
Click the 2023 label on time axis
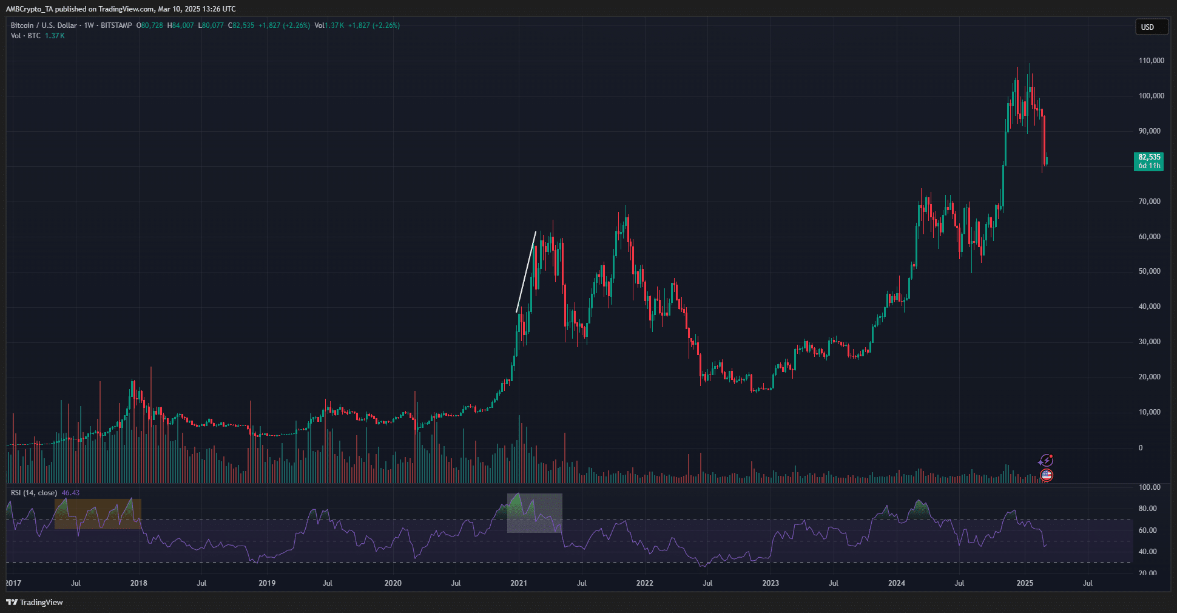(x=771, y=583)
